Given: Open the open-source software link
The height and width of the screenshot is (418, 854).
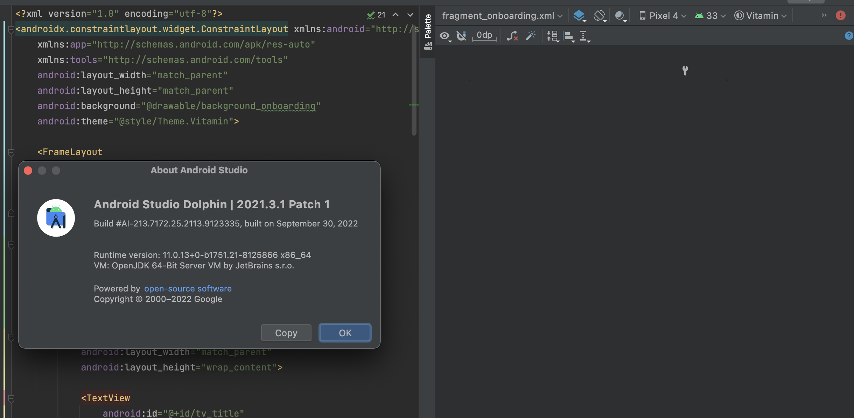Looking at the screenshot, I should (188, 288).
